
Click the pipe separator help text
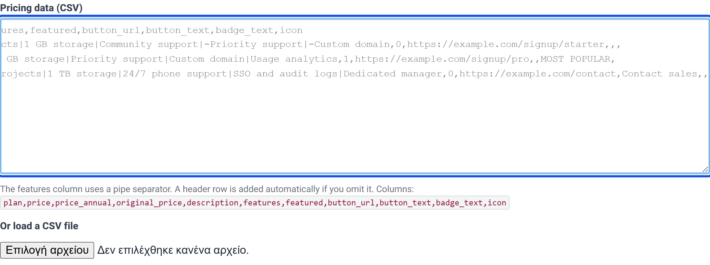207,189
